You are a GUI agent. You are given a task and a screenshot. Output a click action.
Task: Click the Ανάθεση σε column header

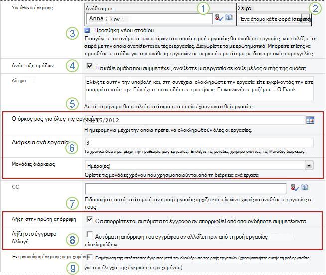99,9
